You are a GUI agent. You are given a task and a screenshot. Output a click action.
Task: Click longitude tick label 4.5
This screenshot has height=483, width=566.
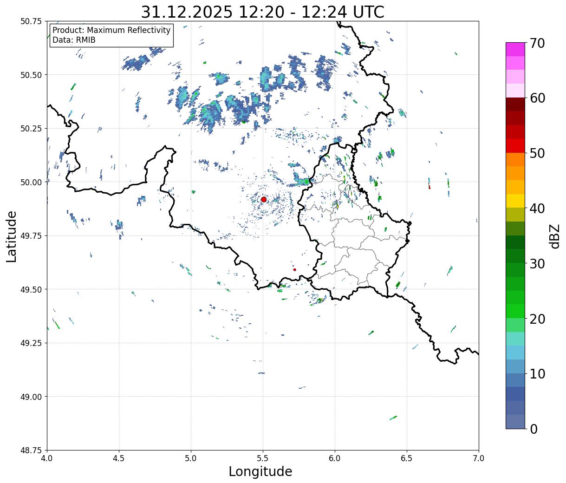click(x=119, y=458)
